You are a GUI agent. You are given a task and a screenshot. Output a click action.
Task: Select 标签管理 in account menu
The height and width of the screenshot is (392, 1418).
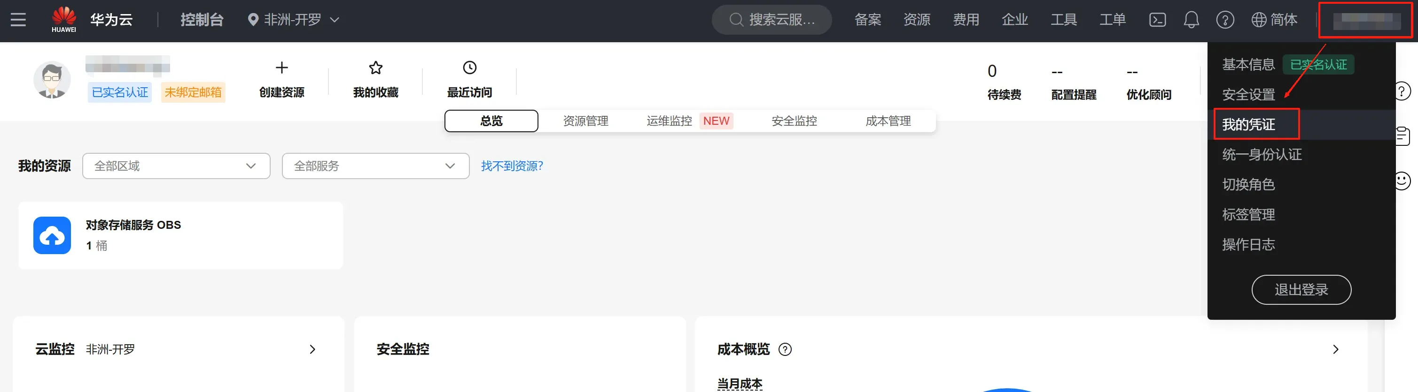[1248, 214]
